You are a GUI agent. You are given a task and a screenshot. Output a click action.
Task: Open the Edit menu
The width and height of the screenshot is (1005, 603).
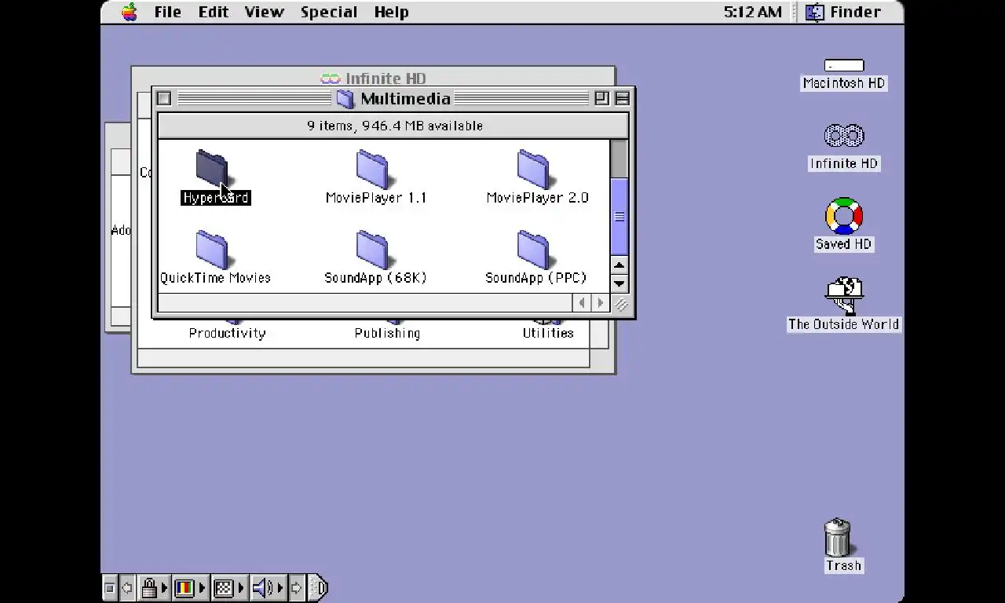(213, 12)
